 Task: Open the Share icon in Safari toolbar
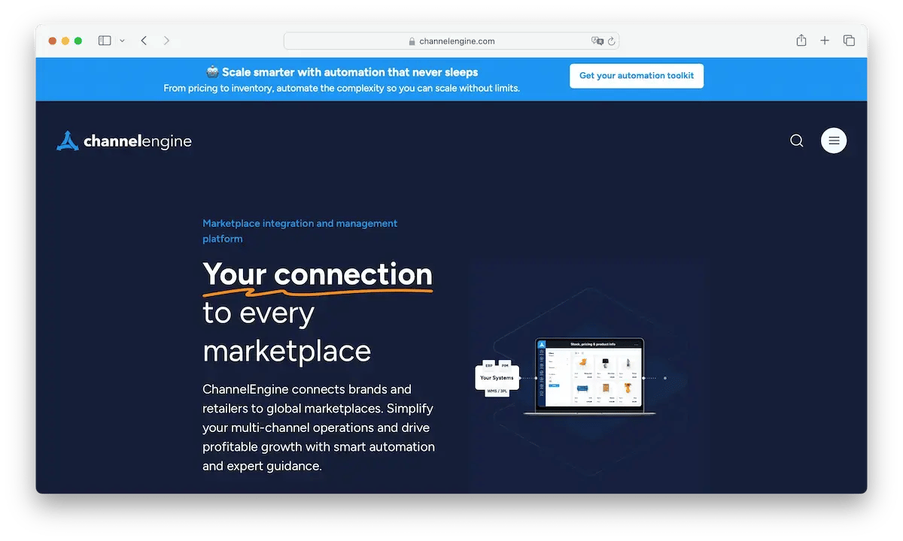tap(801, 41)
